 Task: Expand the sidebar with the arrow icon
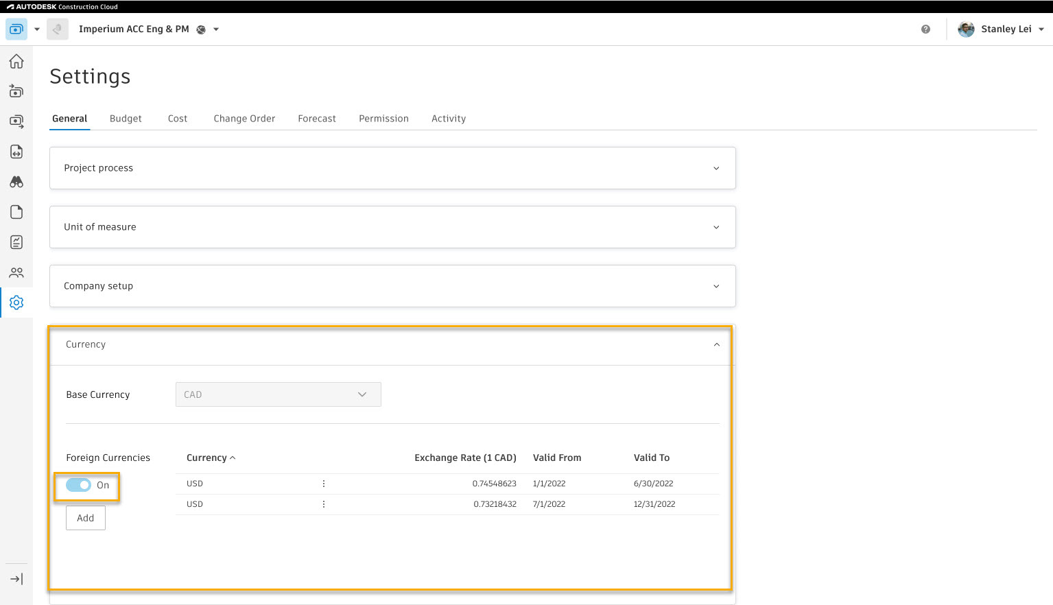point(16,579)
